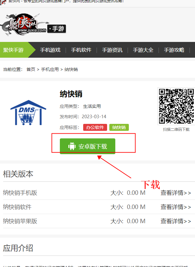This screenshot has height=267, width=195.
Task: Click 纳快销 in the breadcrumb
Action: click(71, 69)
